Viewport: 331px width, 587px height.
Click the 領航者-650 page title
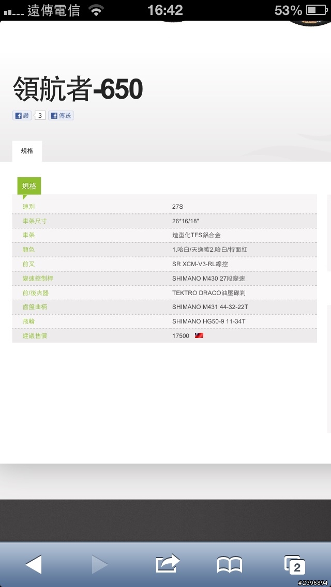tap(78, 89)
